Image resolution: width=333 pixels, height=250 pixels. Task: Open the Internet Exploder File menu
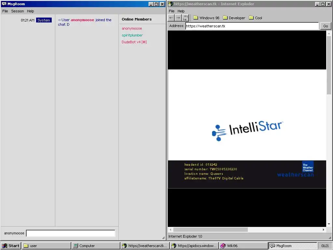point(172,11)
